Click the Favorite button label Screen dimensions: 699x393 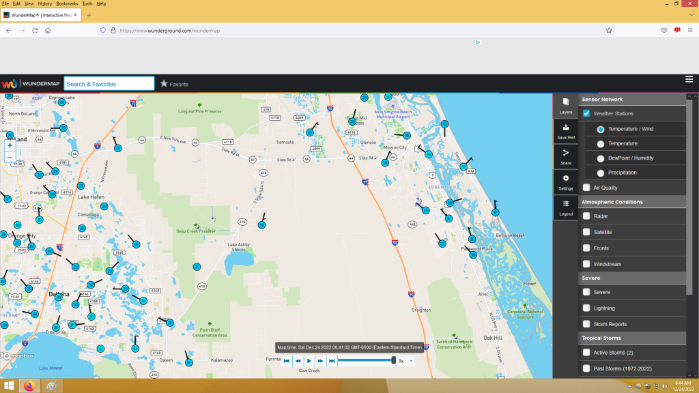point(179,84)
